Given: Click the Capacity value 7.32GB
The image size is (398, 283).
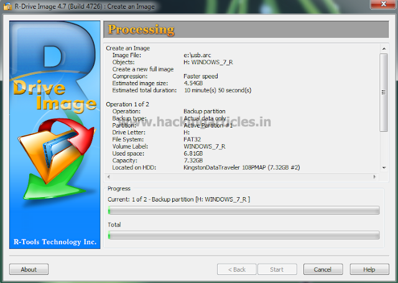Looking at the screenshot, I should [193, 160].
